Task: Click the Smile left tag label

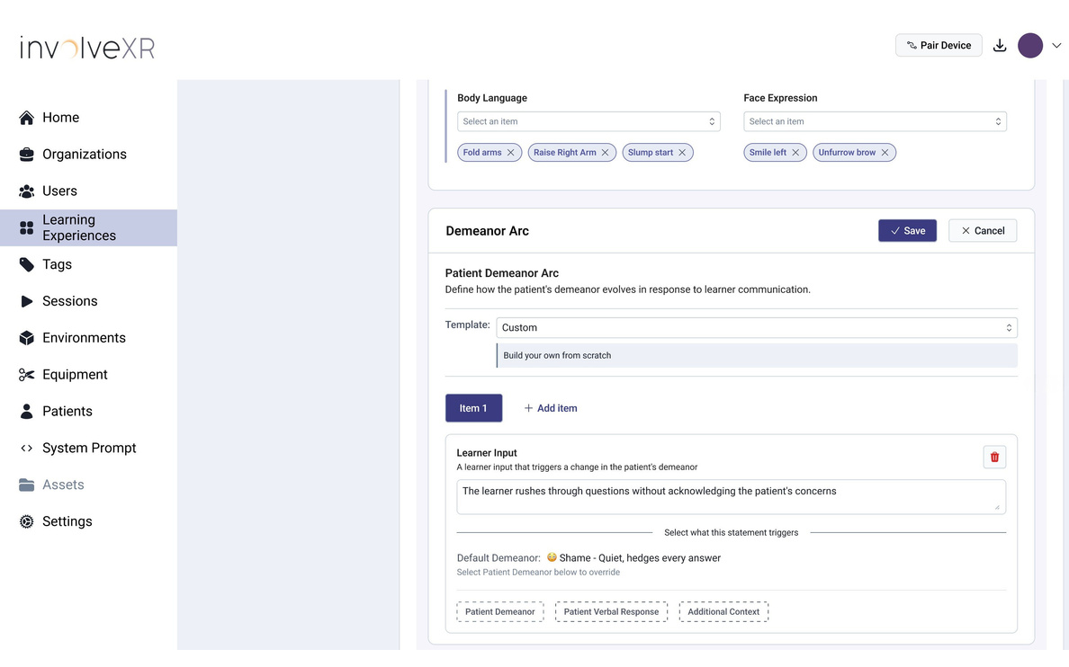Action: tap(768, 153)
